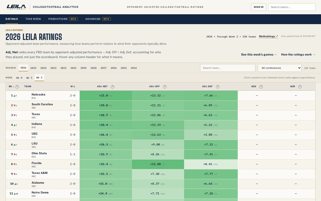
Task: Follow How the ratings work link
Action: tap(298, 55)
